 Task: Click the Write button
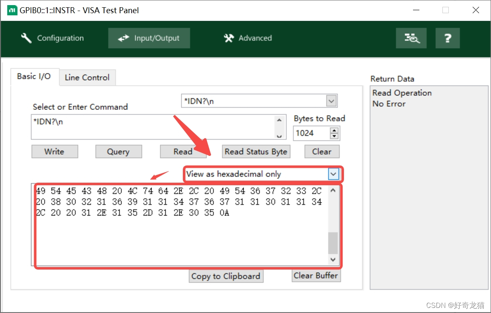coord(55,152)
